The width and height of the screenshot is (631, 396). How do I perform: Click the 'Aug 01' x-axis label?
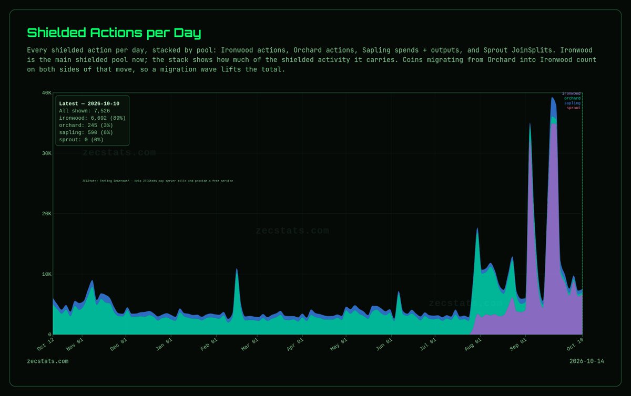point(472,345)
